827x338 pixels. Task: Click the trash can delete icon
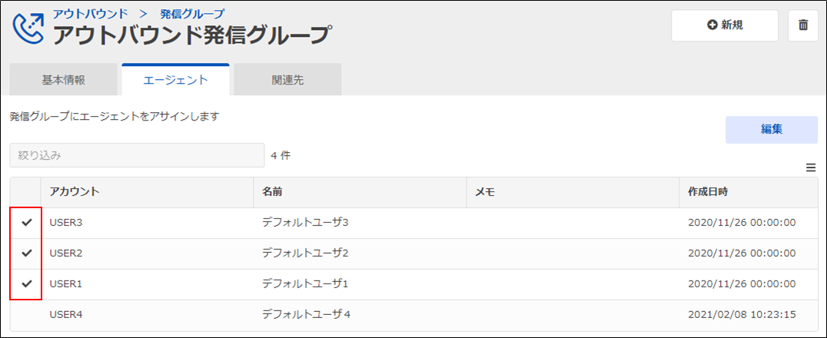tap(802, 25)
